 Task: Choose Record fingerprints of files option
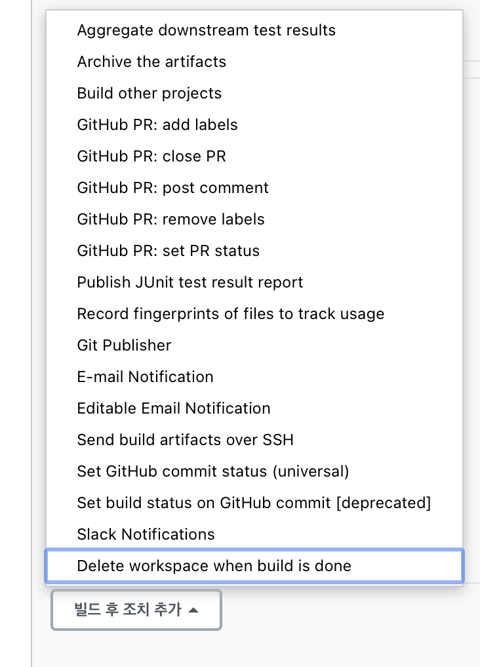click(254, 314)
